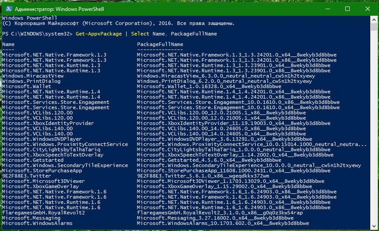The image size is (379, 231).
Task: Select Microsoft.Windows.ProximityConnectService name
Action: pos(65,144)
